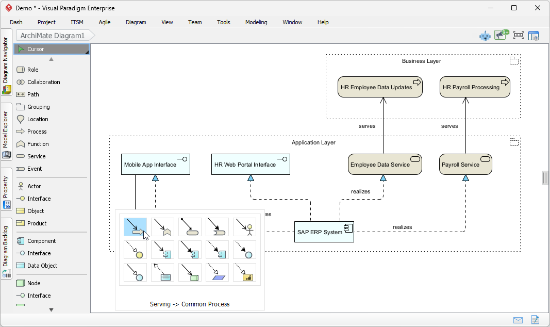The image size is (550, 327).
Task: Open announcements via the 9+ megaphone icon
Action: coord(501,35)
